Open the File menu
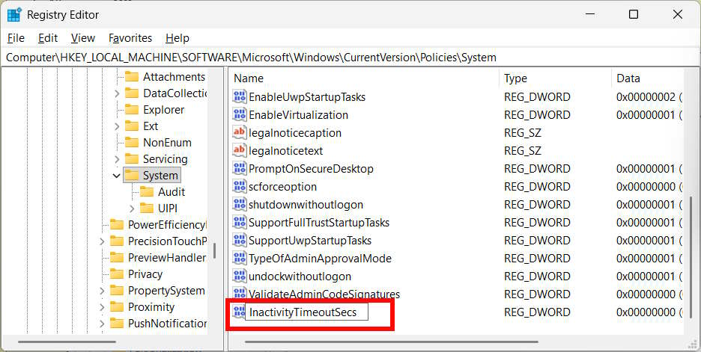Image resolution: width=701 pixels, height=352 pixels. [x=16, y=38]
